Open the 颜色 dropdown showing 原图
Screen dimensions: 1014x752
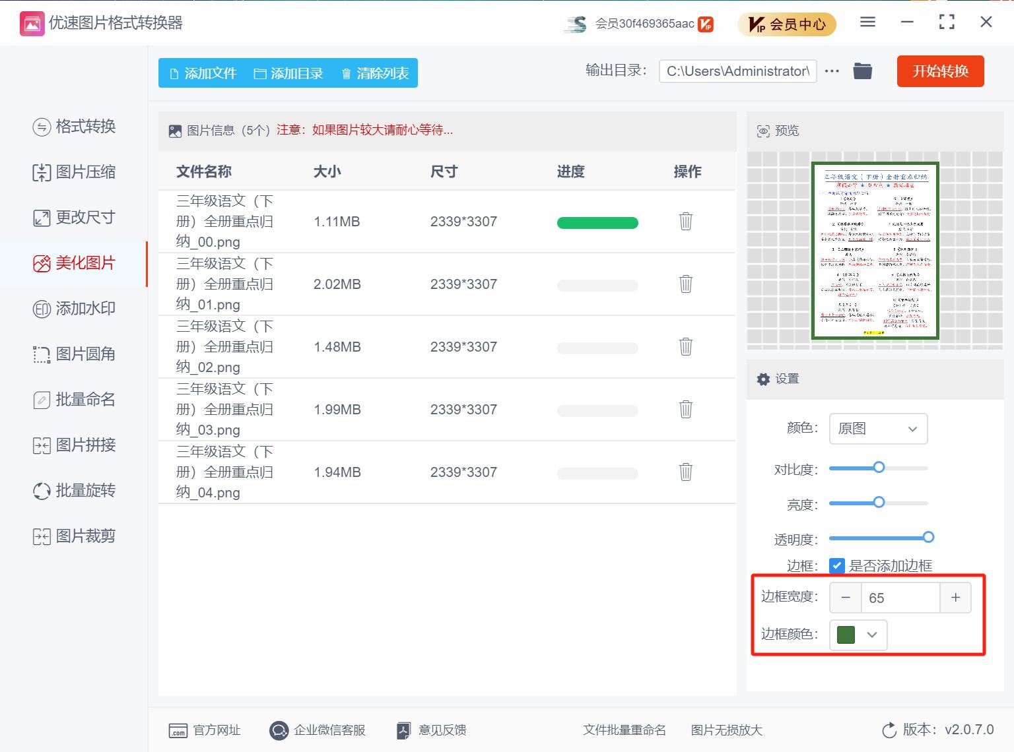click(x=878, y=429)
